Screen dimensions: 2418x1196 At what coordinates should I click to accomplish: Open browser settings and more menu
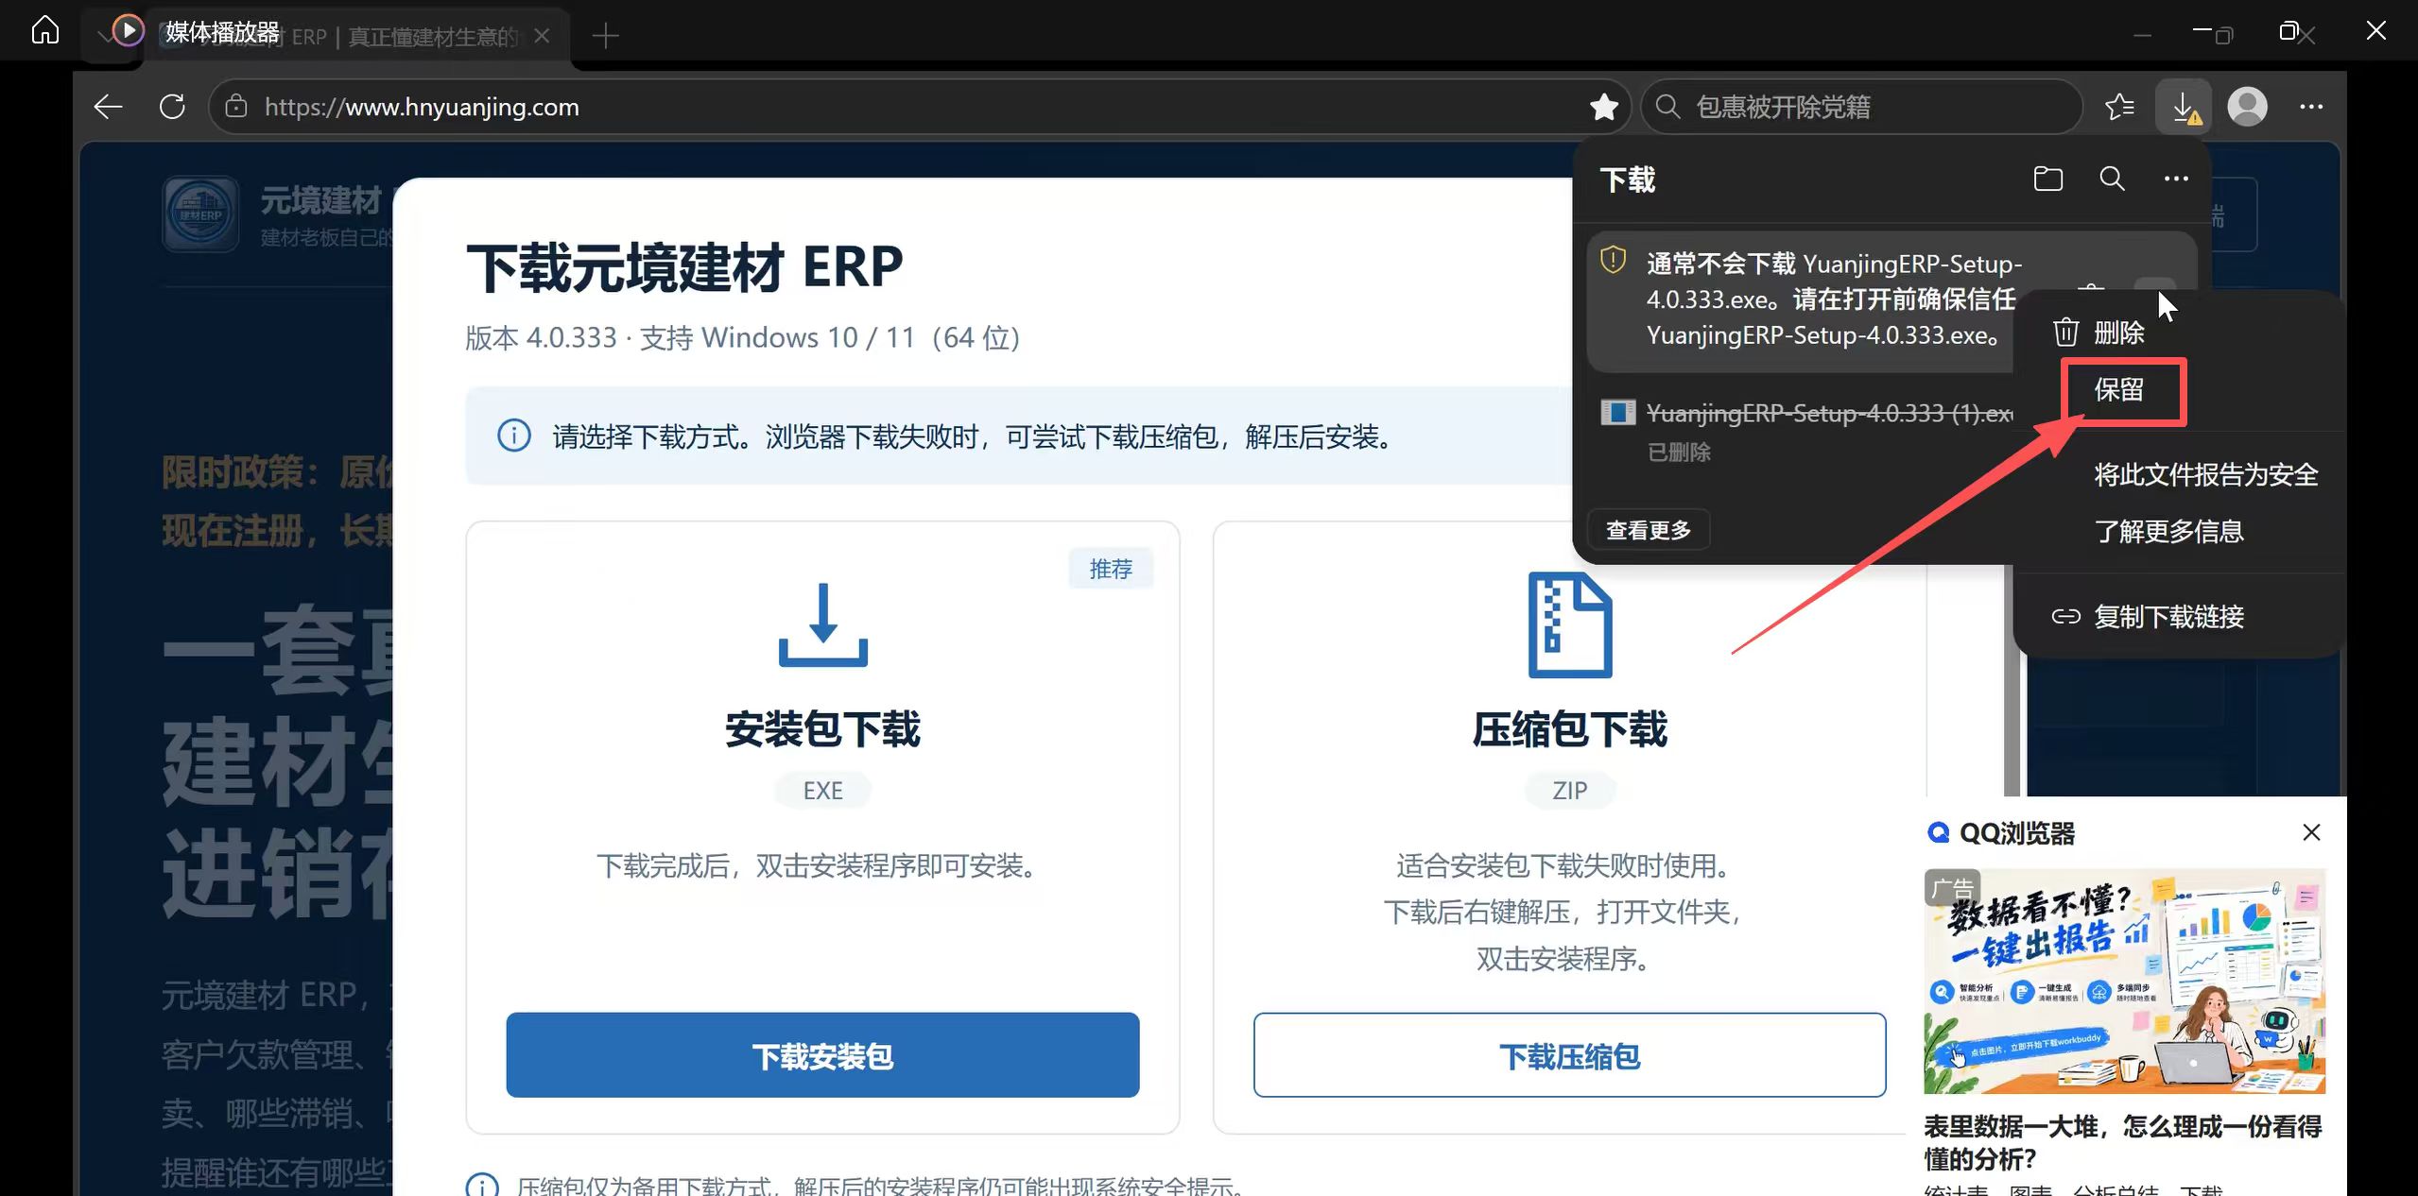coord(2311,107)
